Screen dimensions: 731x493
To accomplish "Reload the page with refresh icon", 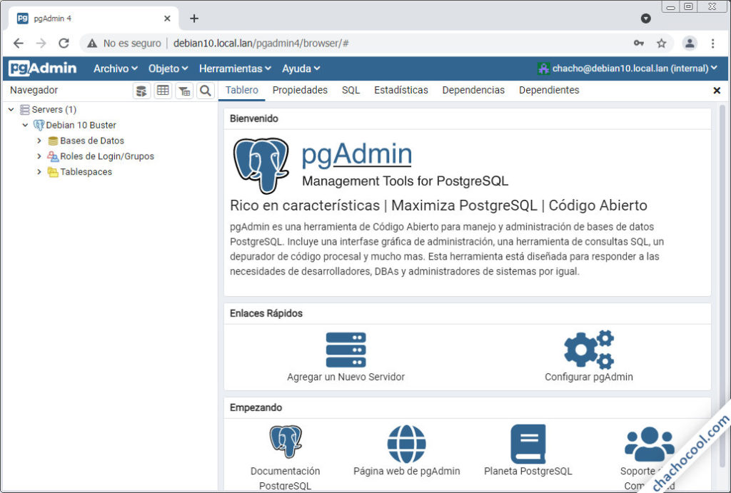I will [64, 44].
